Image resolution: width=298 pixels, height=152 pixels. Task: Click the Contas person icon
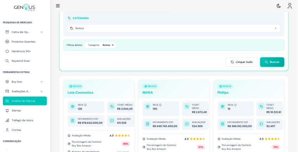[7, 130]
